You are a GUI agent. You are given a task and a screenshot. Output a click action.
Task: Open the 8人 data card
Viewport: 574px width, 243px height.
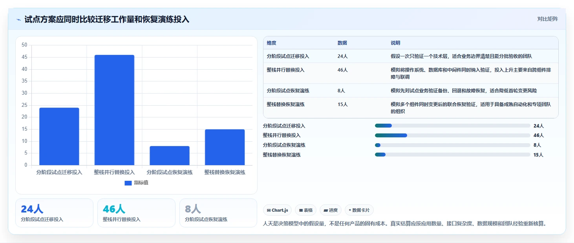218,213
